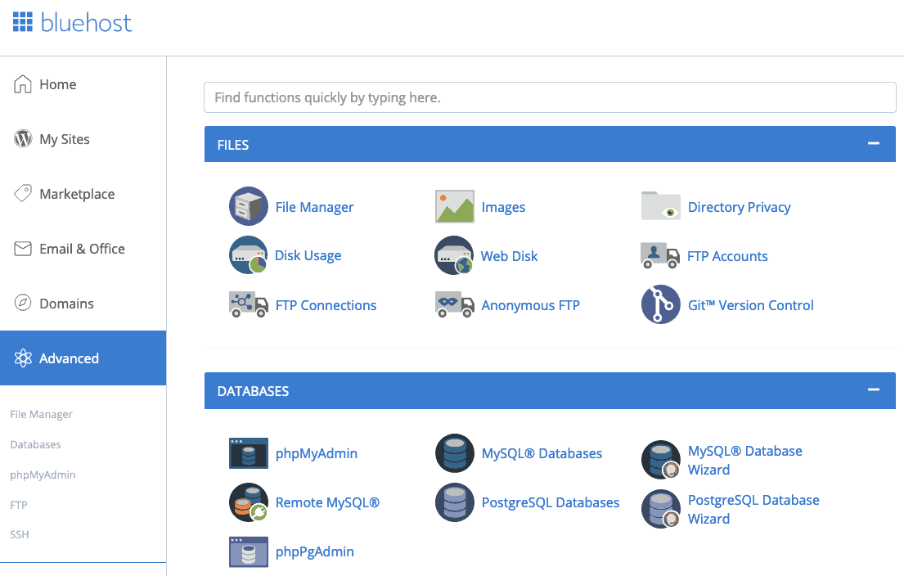Click the Anonymous FTP truck icon

(455, 305)
